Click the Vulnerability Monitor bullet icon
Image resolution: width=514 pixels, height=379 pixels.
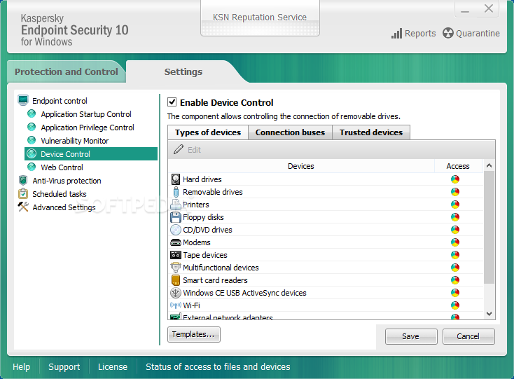click(32, 140)
